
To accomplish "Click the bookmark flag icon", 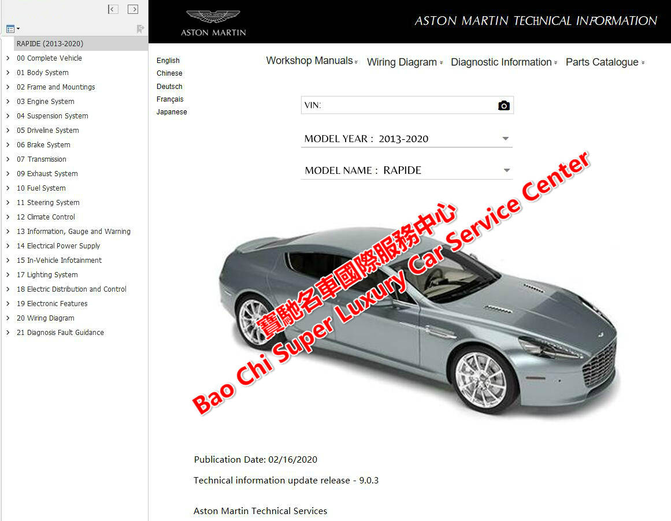I will (x=140, y=29).
